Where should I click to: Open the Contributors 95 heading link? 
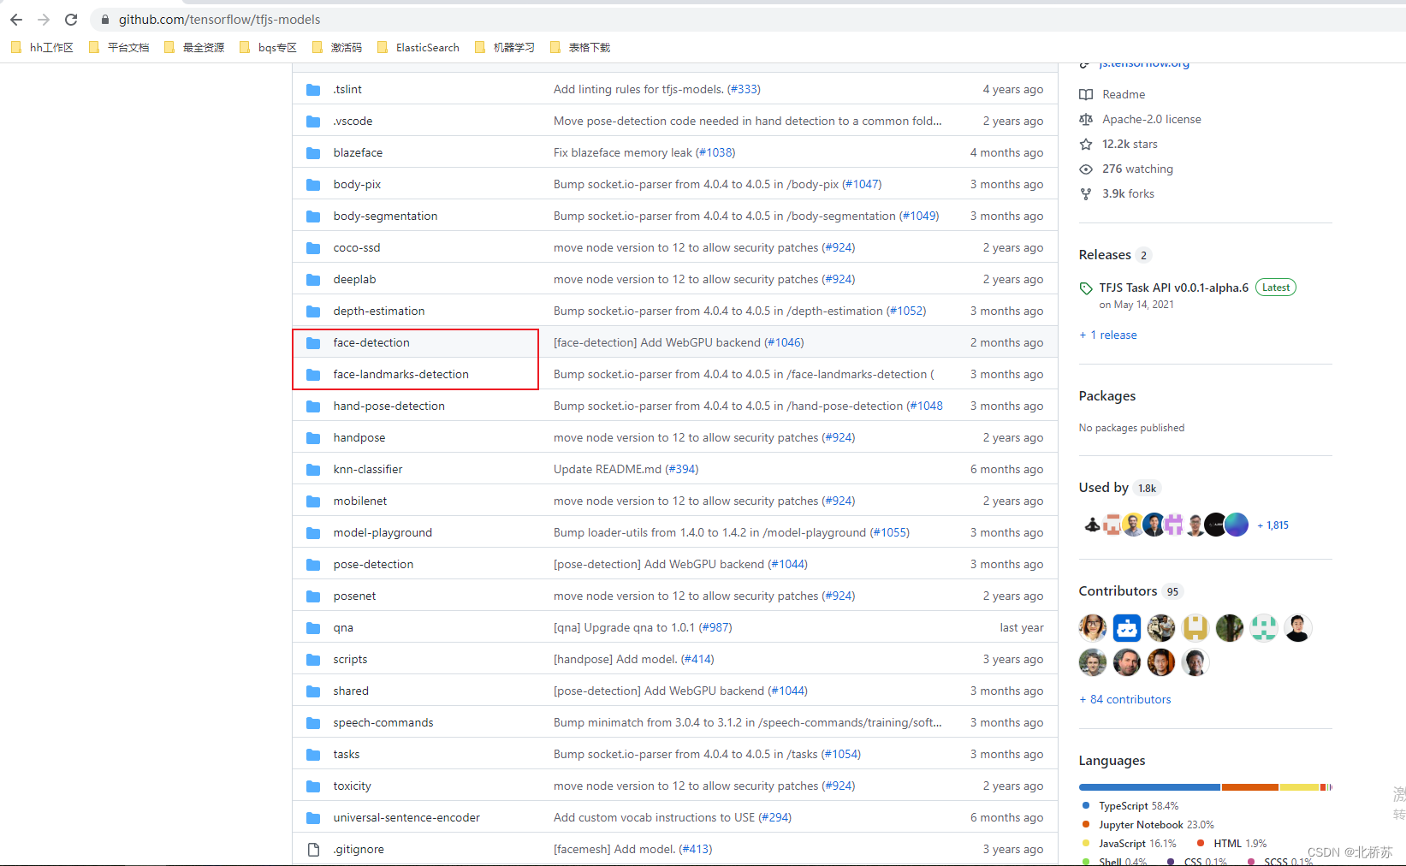click(x=1130, y=591)
